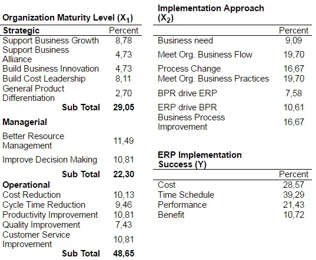Select the Cycle Time Reduction label
This screenshot has width=316, height=260.
coord(44,205)
